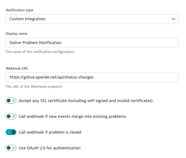Click the chevron arrow in Notification type
This screenshot has height=158, width=186.
(x=173, y=19)
